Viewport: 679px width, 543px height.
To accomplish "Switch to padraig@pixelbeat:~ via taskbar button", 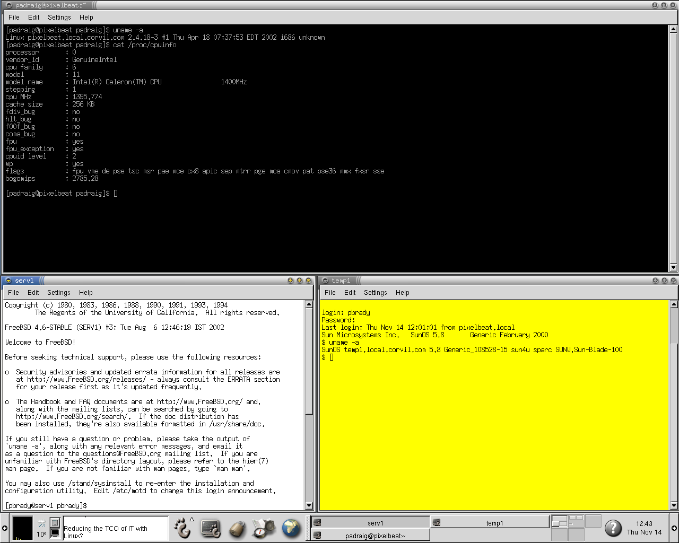I will click(370, 536).
